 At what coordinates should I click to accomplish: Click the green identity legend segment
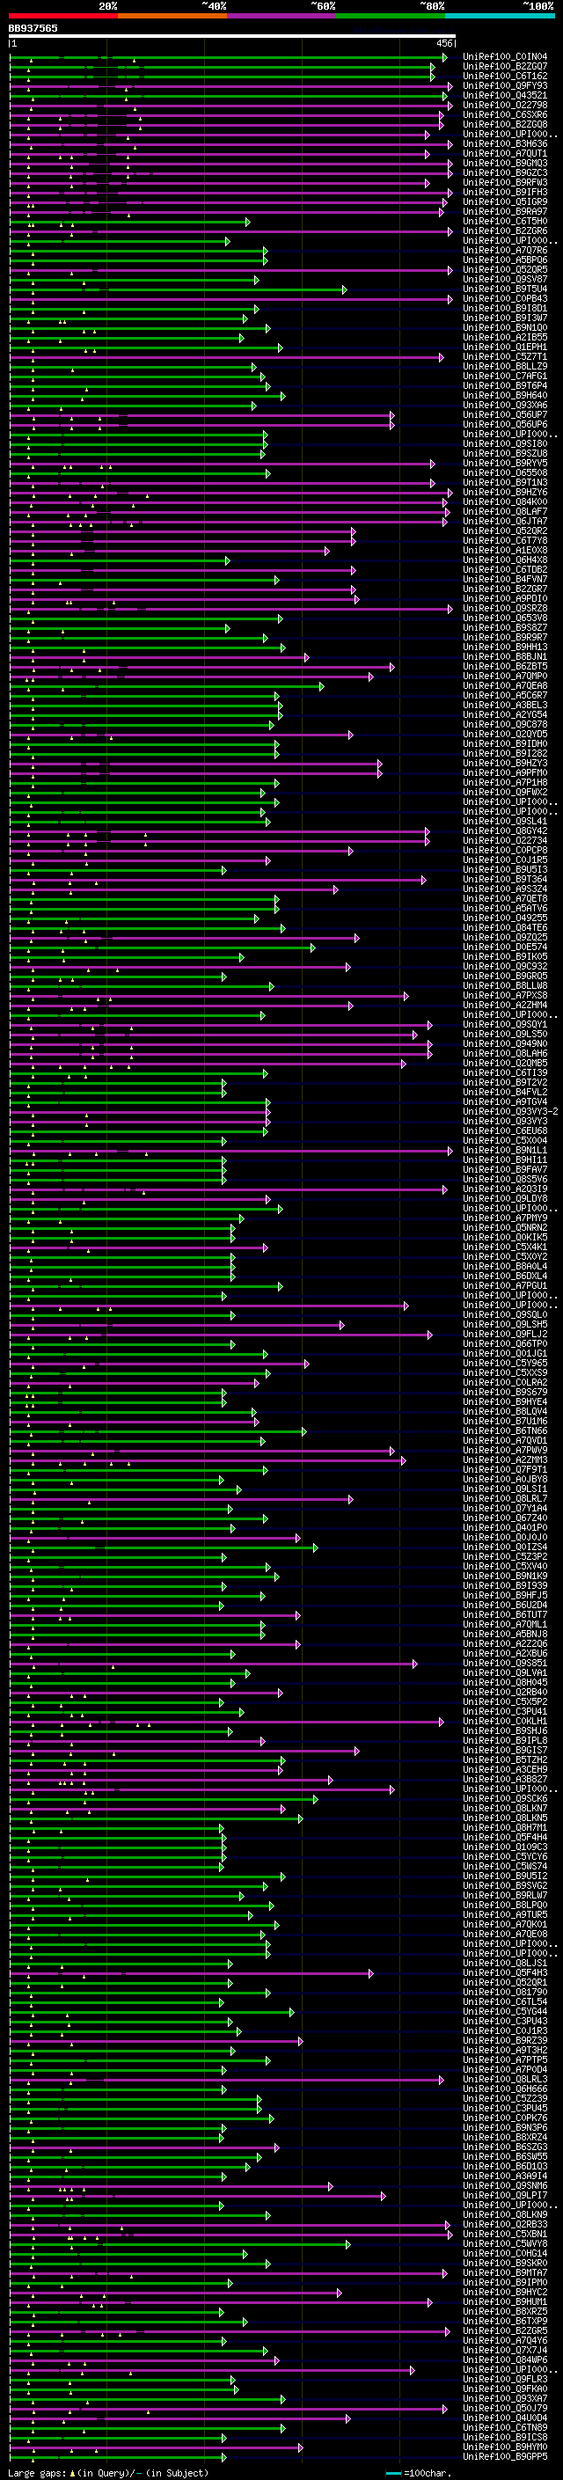tap(391, 16)
